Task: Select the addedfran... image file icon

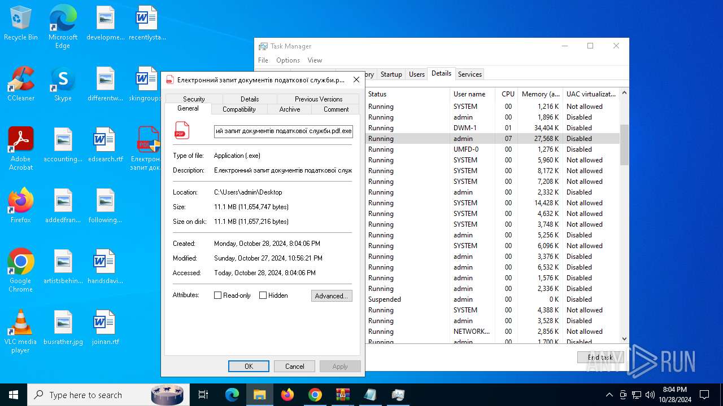Action: (x=63, y=206)
